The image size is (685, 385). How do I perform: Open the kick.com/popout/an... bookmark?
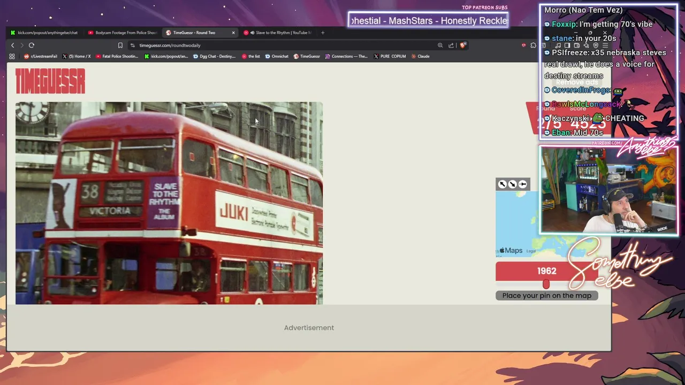(x=166, y=56)
